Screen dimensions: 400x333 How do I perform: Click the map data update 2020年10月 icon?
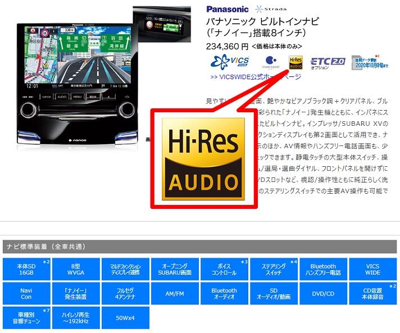370,62
